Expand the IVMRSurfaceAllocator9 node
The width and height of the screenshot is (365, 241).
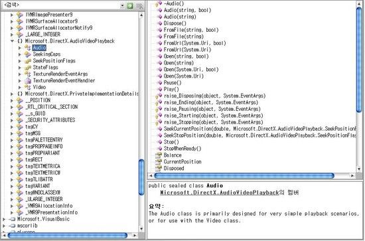point(12,21)
